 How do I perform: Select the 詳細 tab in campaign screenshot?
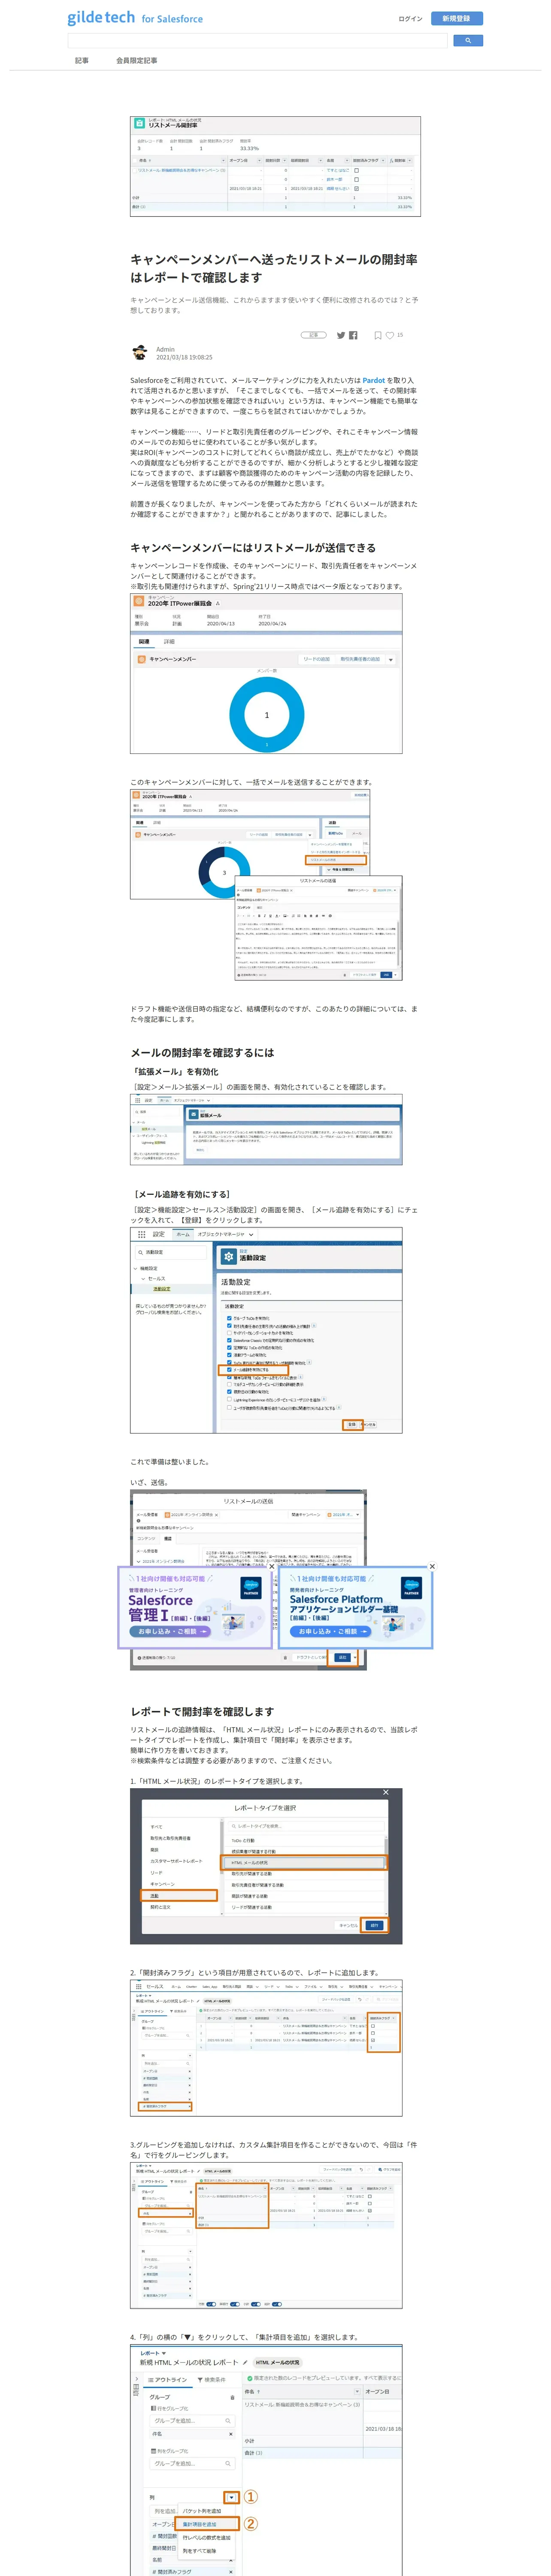click(x=169, y=641)
